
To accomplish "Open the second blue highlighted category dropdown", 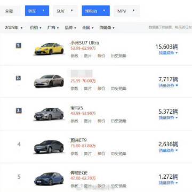I will click(x=95, y=11).
